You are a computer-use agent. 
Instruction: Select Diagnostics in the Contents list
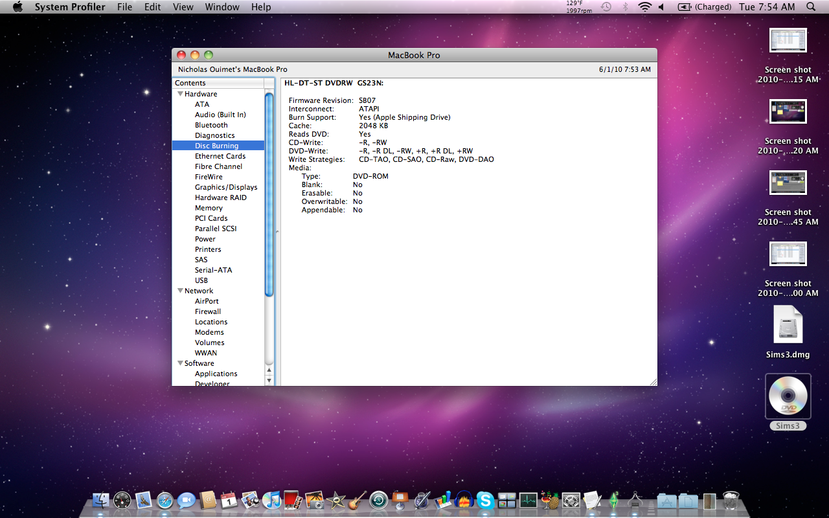(215, 135)
